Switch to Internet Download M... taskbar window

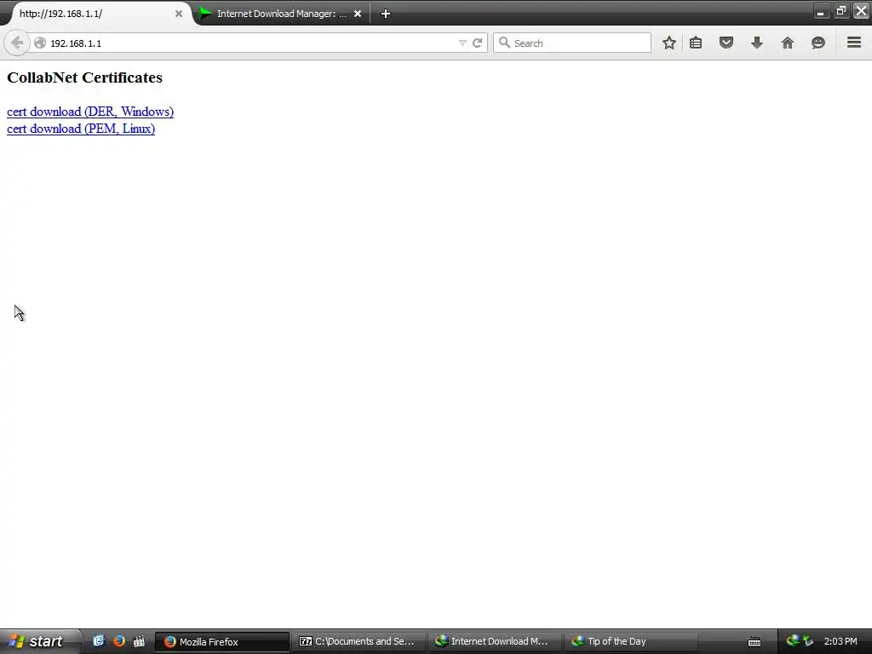(x=495, y=641)
